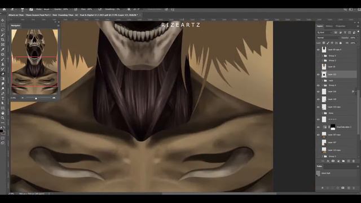This screenshot has width=361, height=203.
Task: Click the Navigator zoom slider handle
Action: pos(36,98)
